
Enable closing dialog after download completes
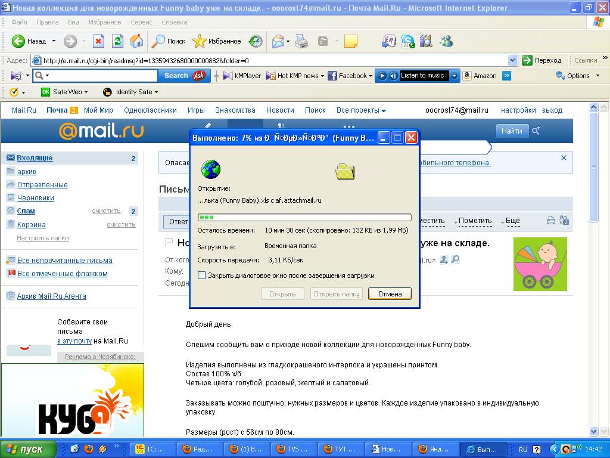202,276
